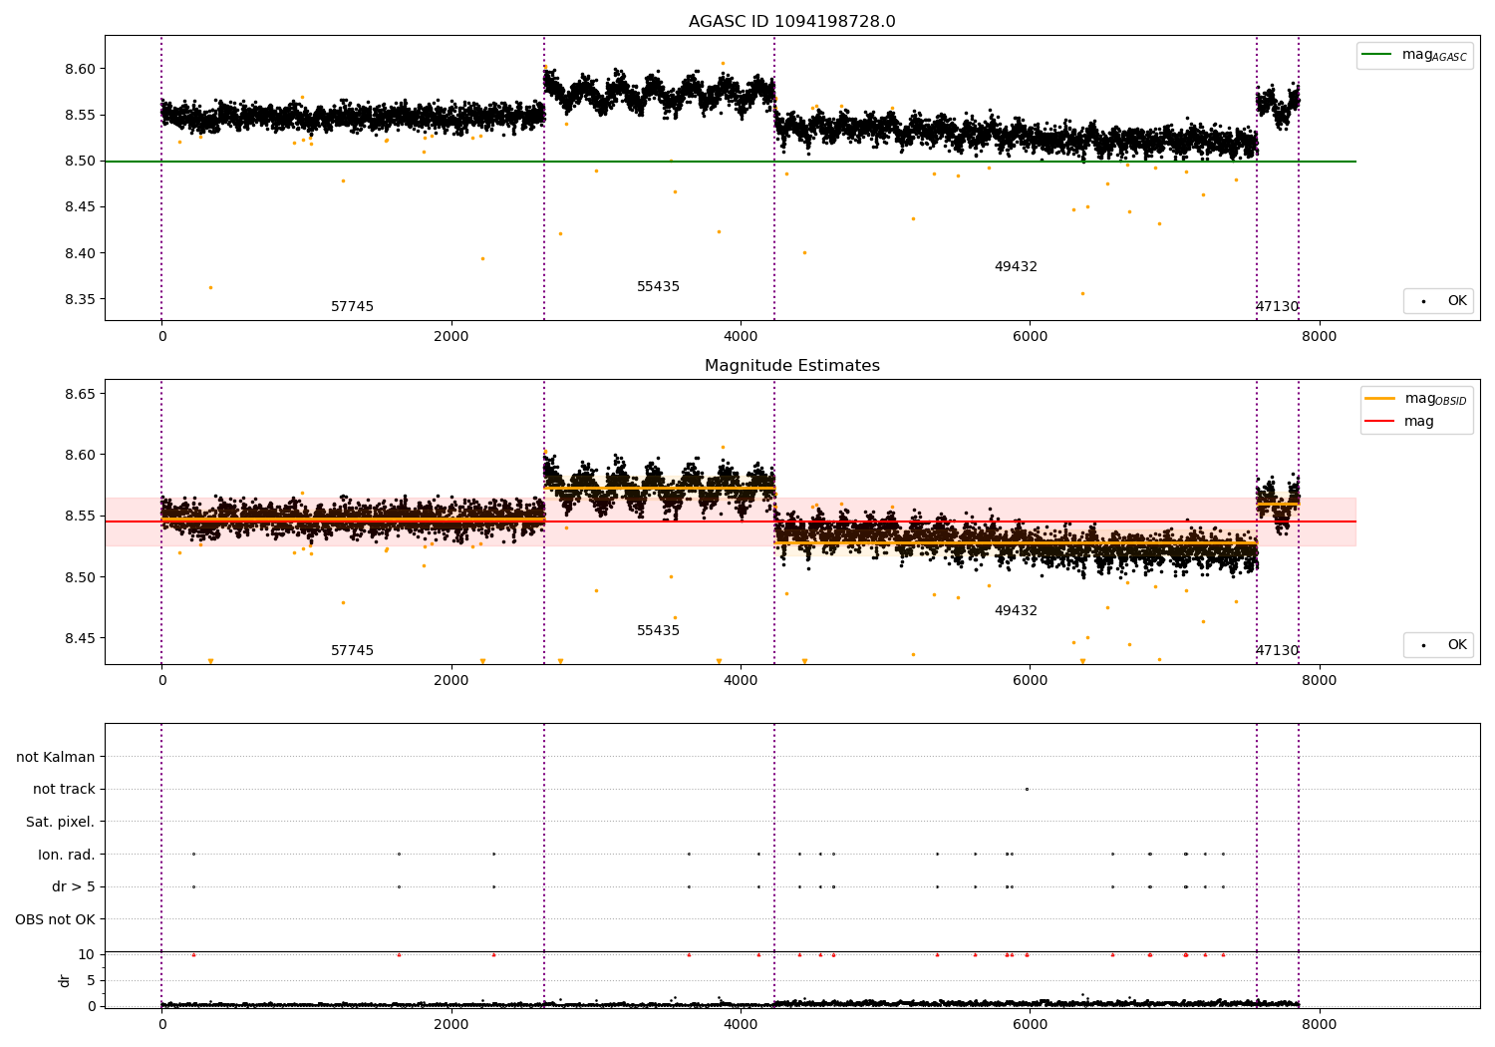Click '55435' annotation in Magnitude Estimates plot

658,631
